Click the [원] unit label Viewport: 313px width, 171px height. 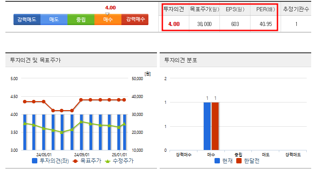pyautogui.click(x=148, y=74)
